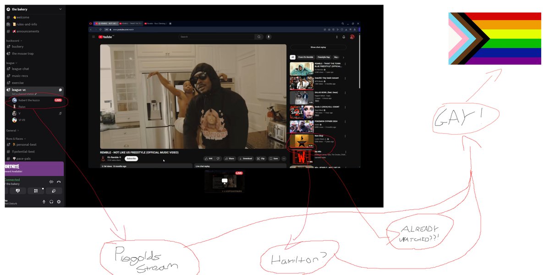The height and width of the screenshot is (275, 550).
Task: Launch Discord activities button
Action: tap(36, 191)
